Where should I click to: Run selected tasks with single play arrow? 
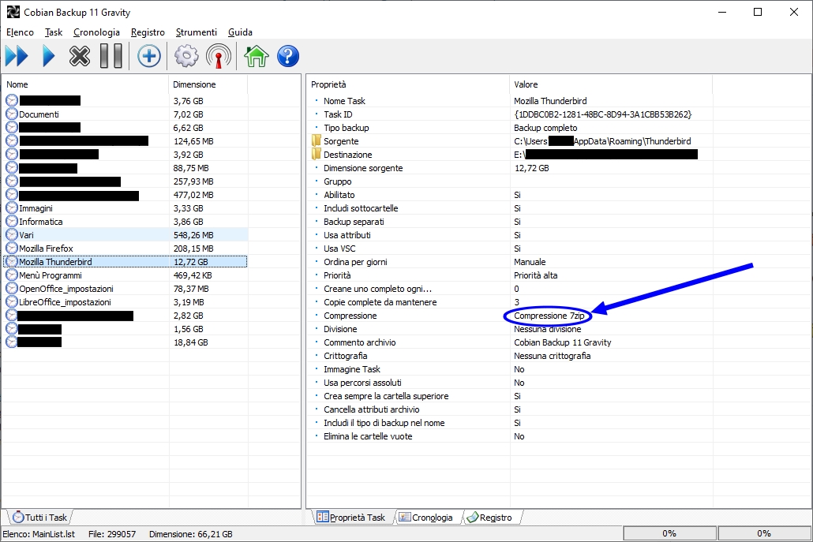tap(49, 56)
